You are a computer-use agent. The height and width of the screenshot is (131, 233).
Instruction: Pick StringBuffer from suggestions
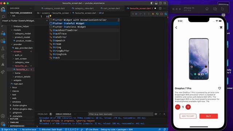pyautogui.click(x=84, y=51)
